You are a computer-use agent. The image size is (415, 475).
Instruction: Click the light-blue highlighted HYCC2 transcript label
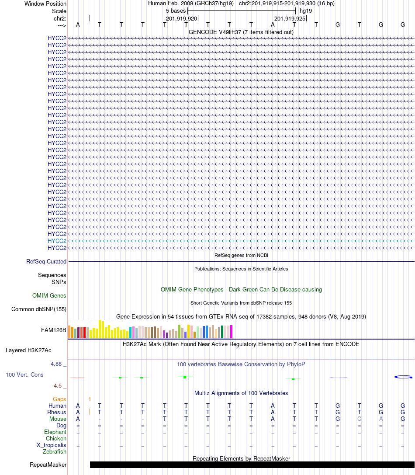click(57, 241)
